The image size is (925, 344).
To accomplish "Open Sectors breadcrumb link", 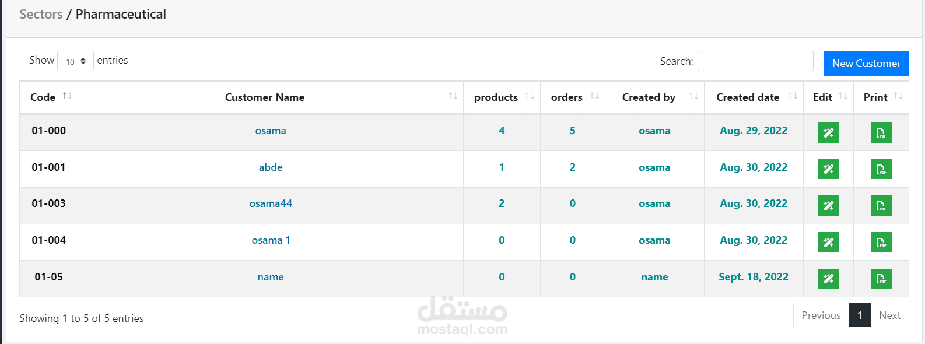I will [41, 14].
